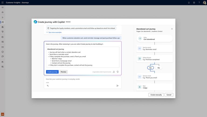Viewport: 207px width, 117px height.
Task: Click the sent 'When customers abandon cart' message
Action: 91,38
